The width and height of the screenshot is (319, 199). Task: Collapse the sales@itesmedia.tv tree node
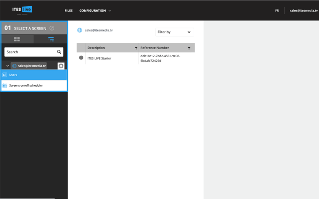pos(8,66)
